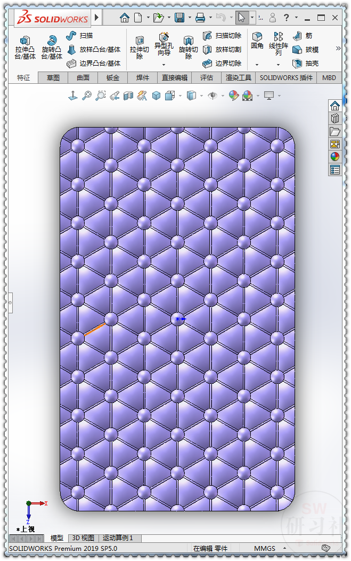Switch to the 焊件 (Weldments) tab
The image size is (351, 561).
(x=142, y=77)
